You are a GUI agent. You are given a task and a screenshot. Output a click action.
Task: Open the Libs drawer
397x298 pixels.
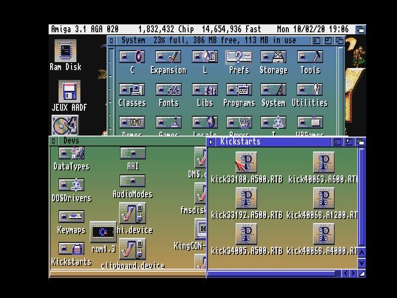pyautogui.click(x=205, y=89)
